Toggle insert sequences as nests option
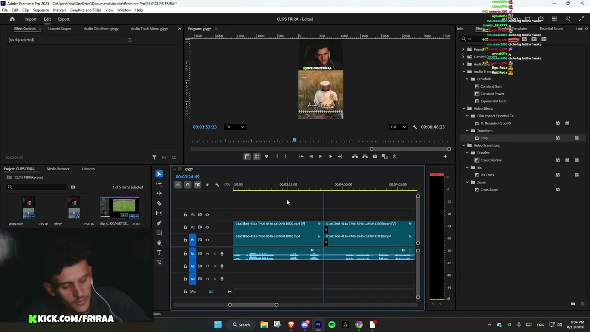590x332 pixels. [x=178, y=185]
